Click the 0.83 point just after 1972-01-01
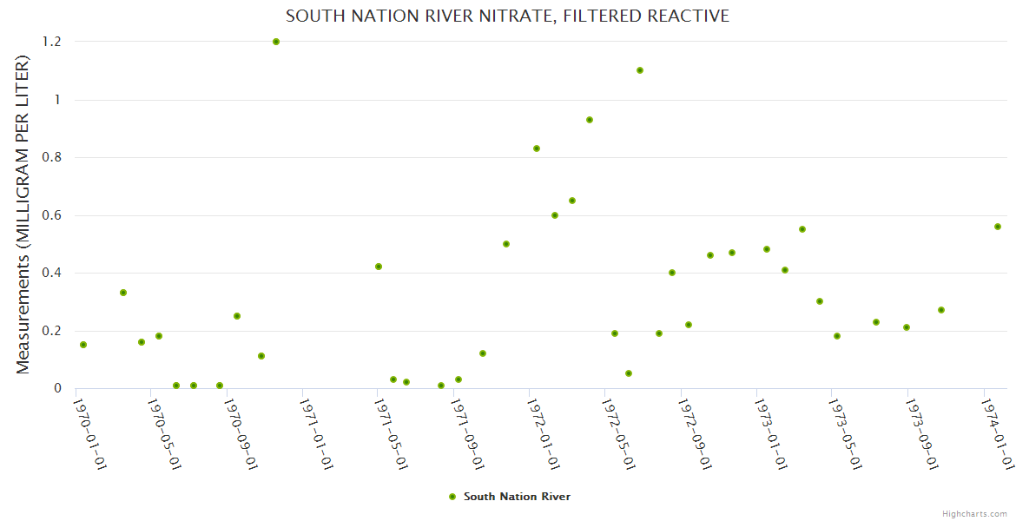Image resolution: width=1016 pixels, height=521 pixels. (537, 148)
